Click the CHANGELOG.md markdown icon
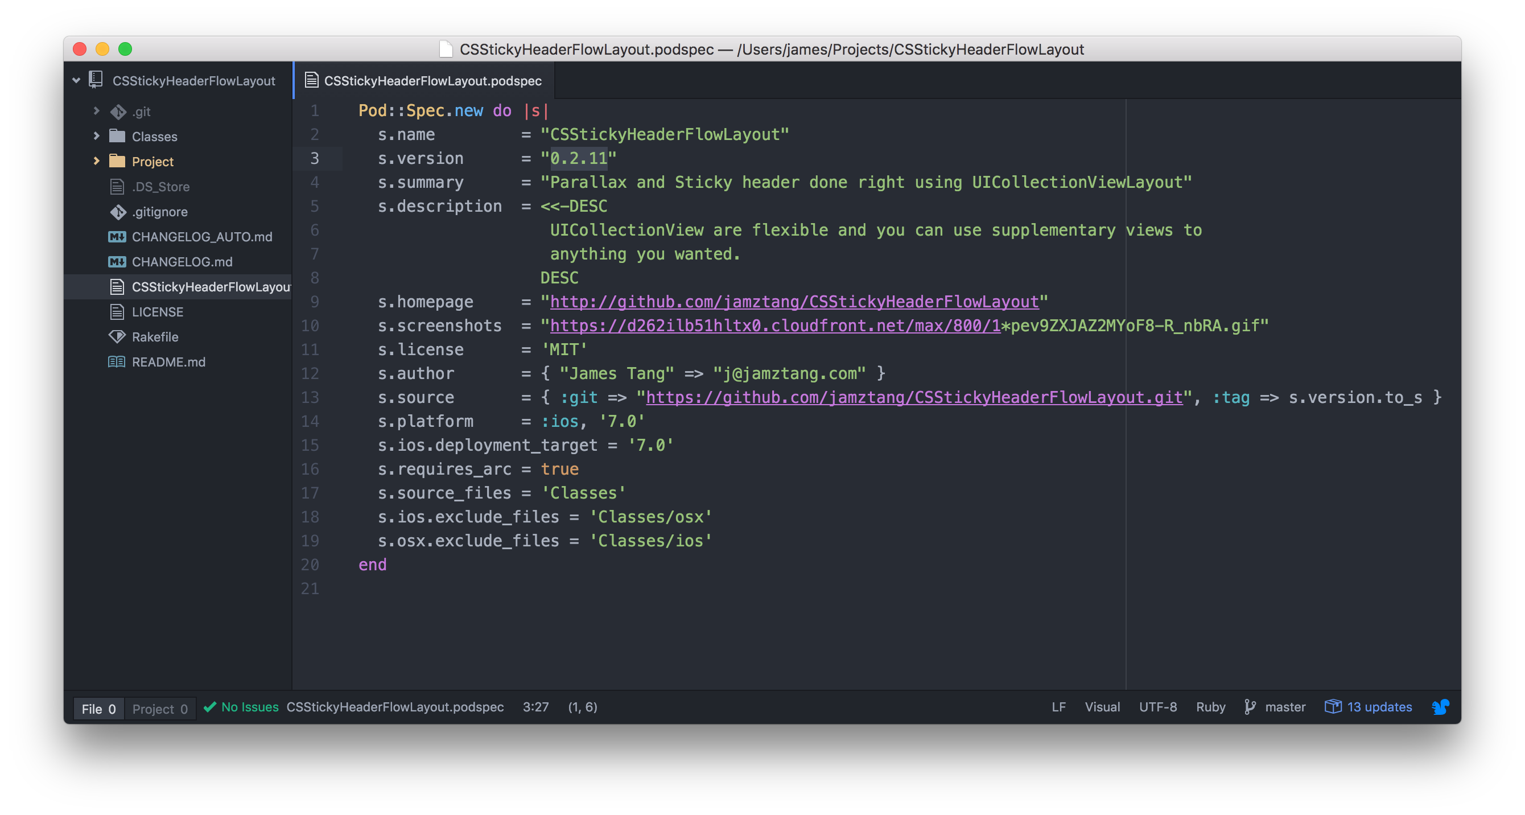This screenshot has height=815, width=1525. click(117, 261)
